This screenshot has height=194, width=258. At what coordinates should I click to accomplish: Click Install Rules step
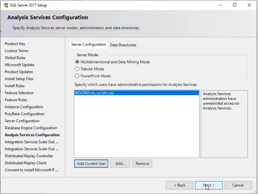point(15,86)
